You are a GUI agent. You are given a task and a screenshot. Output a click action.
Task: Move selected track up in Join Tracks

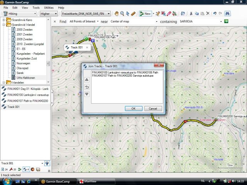click(87, 80)
